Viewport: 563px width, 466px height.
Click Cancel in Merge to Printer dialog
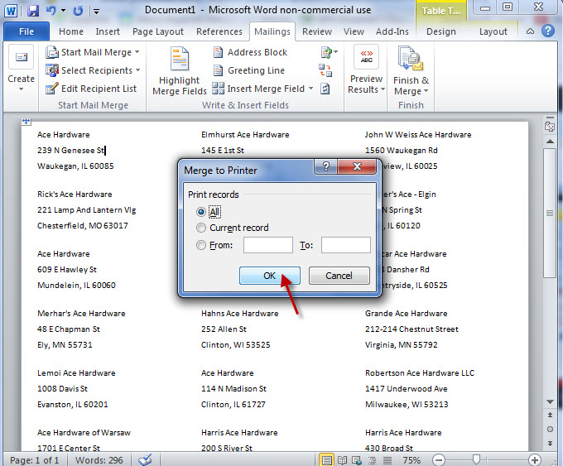click(339, 276)
